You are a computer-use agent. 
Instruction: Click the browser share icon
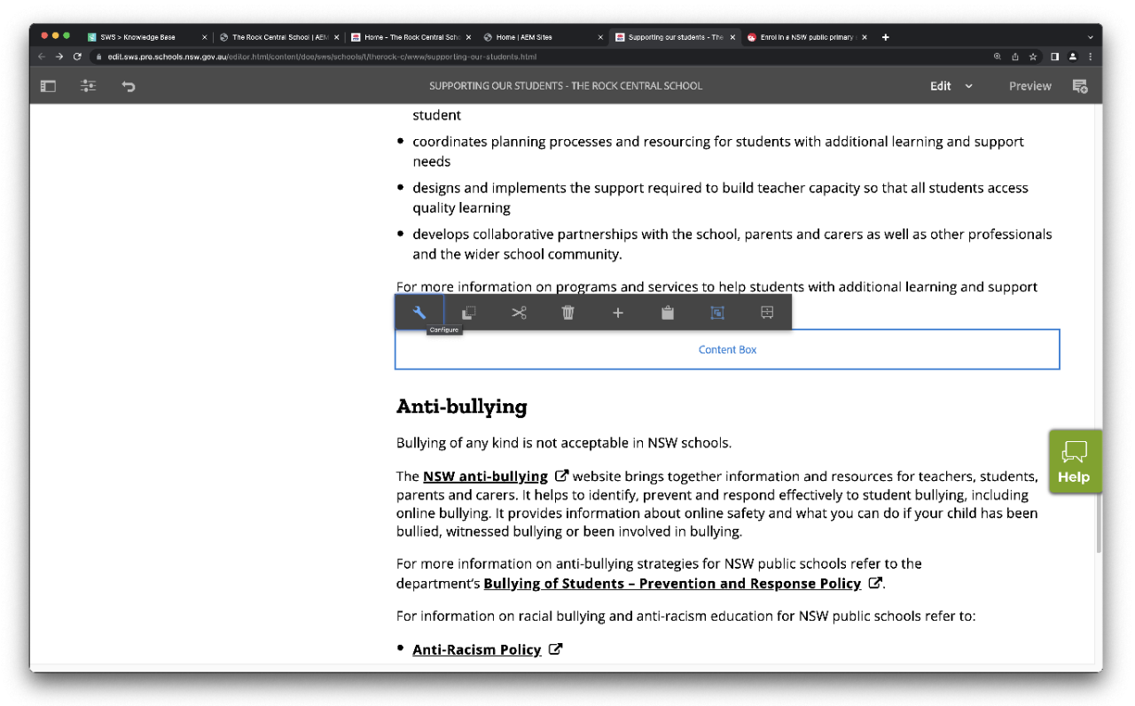[x=1015, y=57]
